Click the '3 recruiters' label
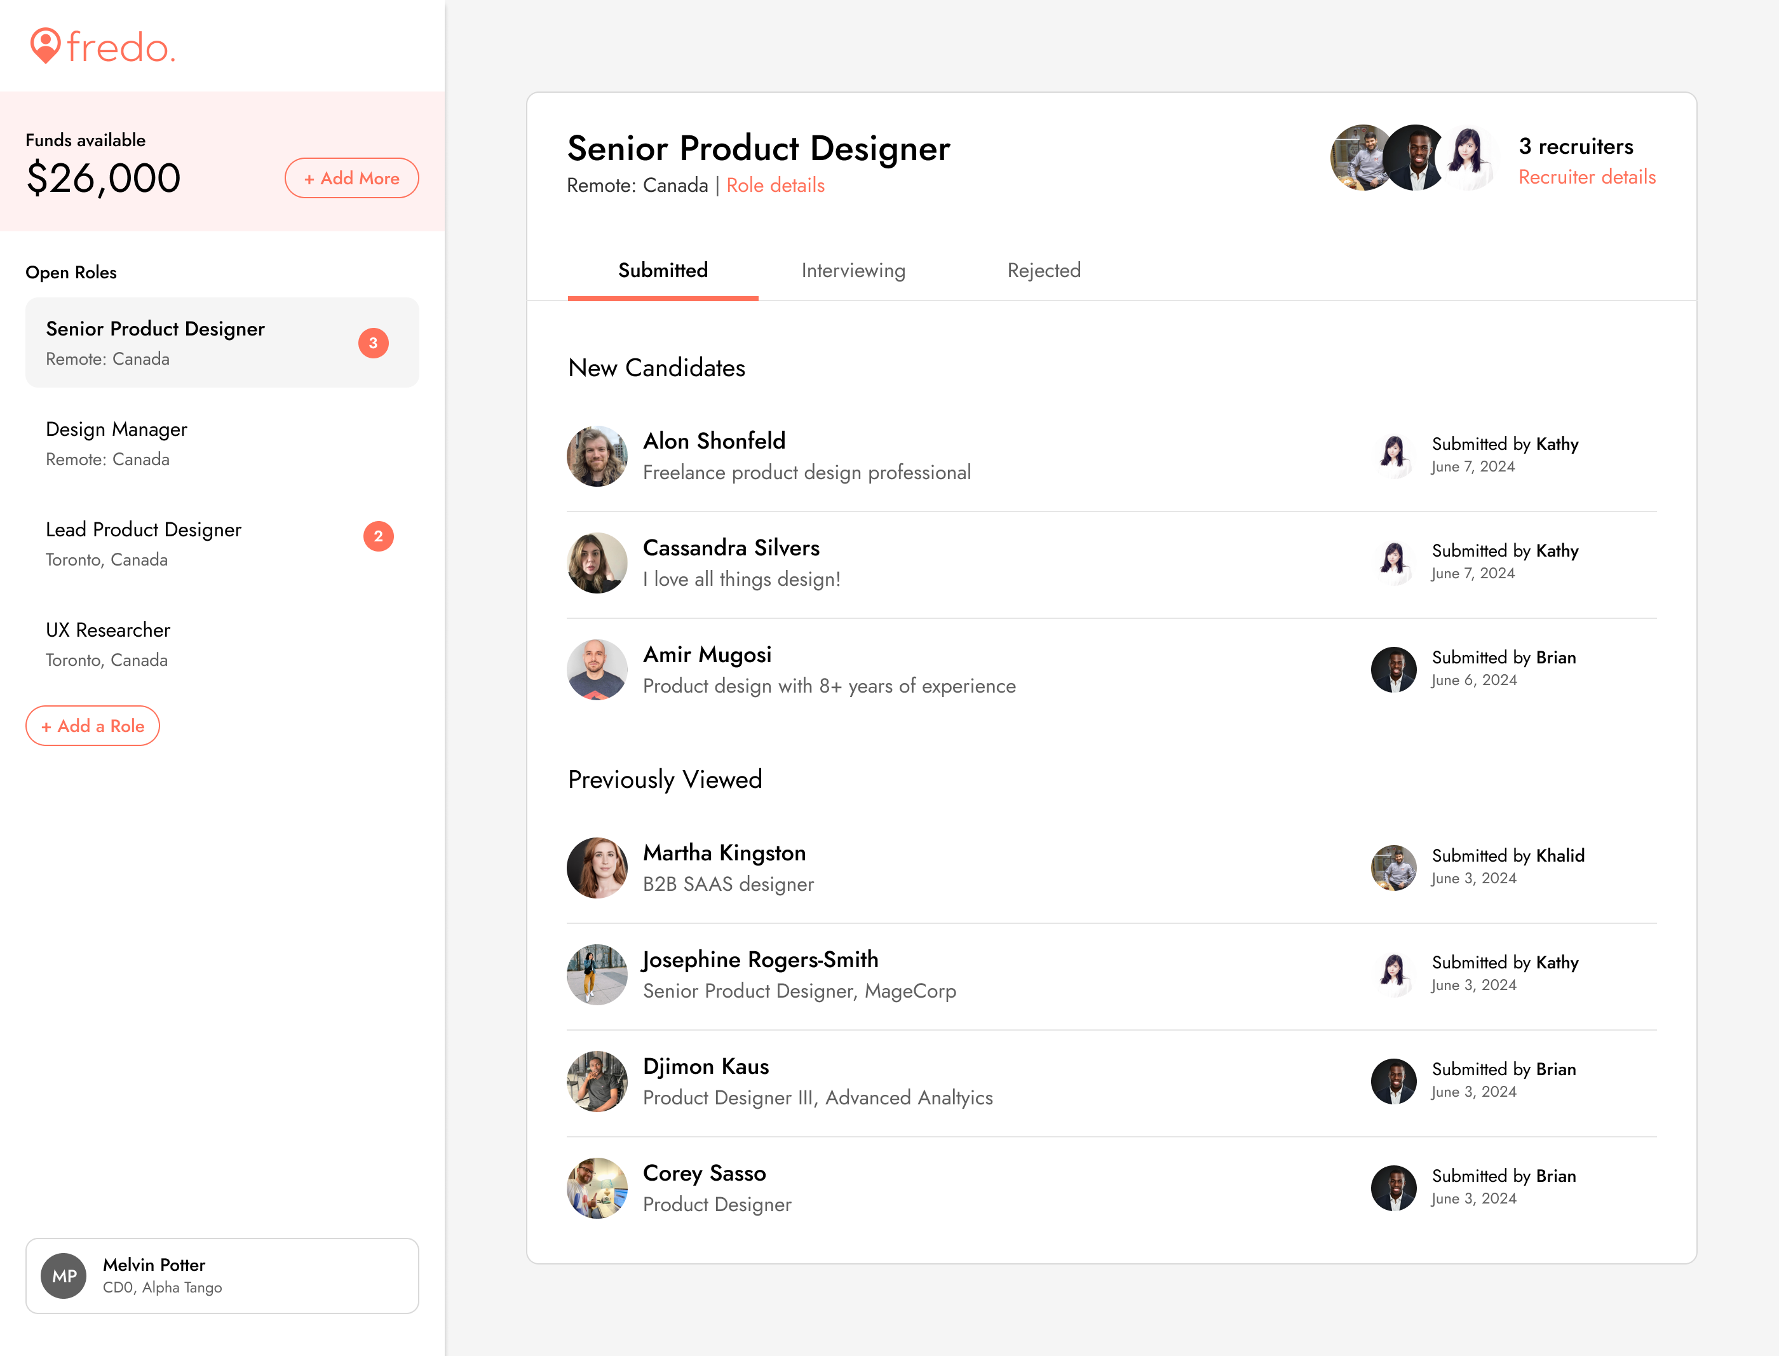 tap(1576, 146)
